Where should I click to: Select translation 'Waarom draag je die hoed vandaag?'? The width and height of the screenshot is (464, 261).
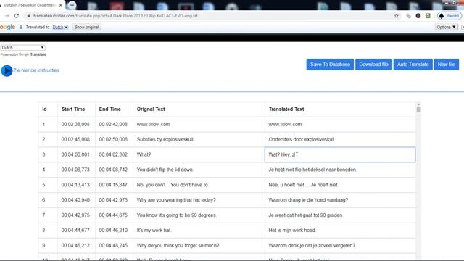pyautogui.click(x=308, y=200)
